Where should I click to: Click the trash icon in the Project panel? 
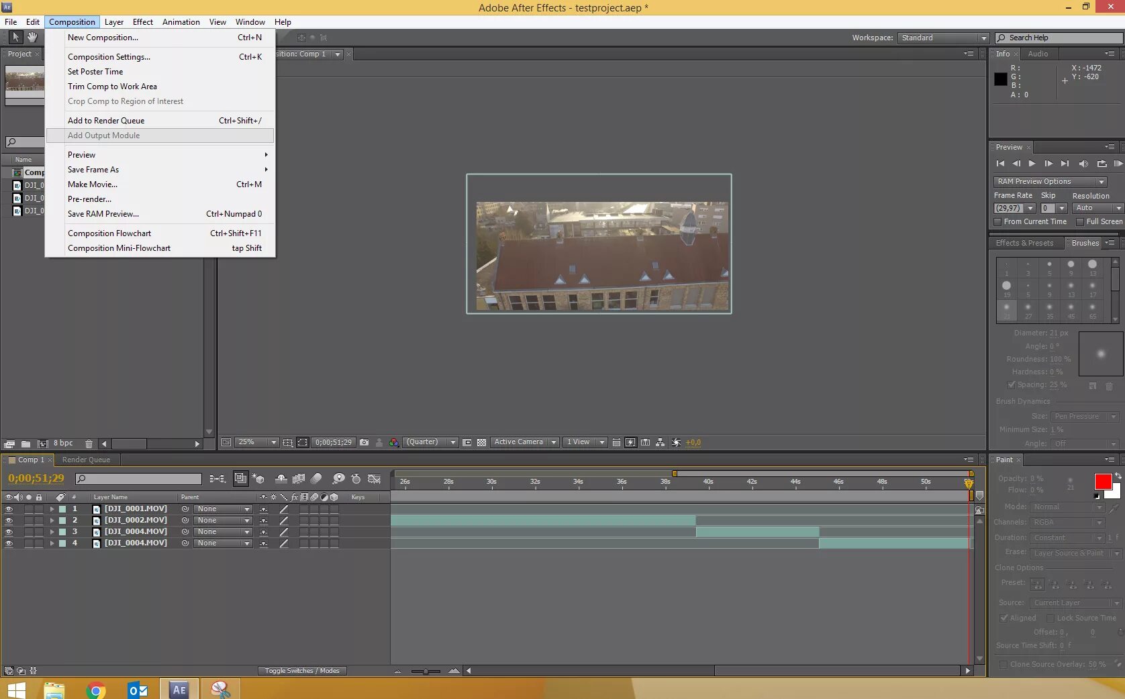click(x=89, y=443)
